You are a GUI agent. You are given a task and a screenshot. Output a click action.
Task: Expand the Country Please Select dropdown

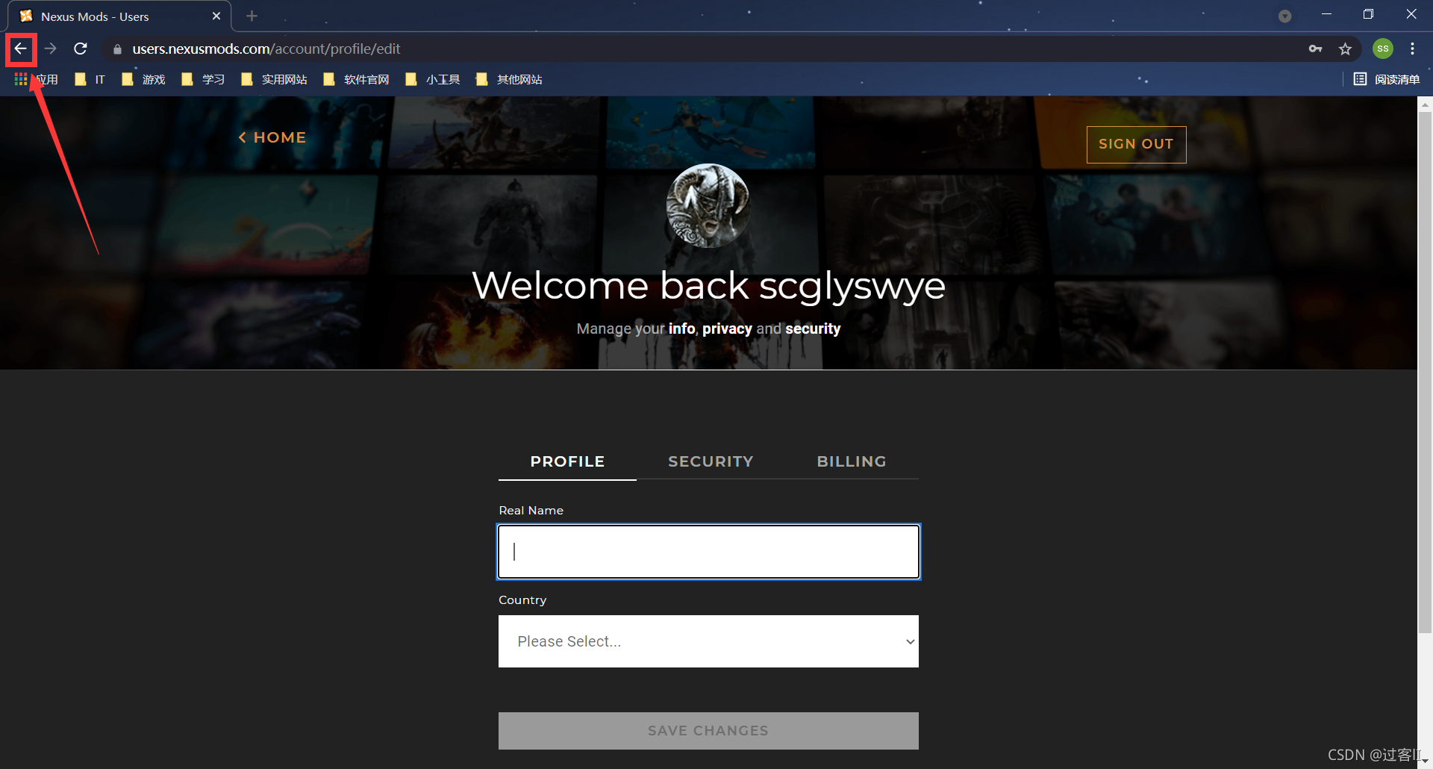(708, 641)
